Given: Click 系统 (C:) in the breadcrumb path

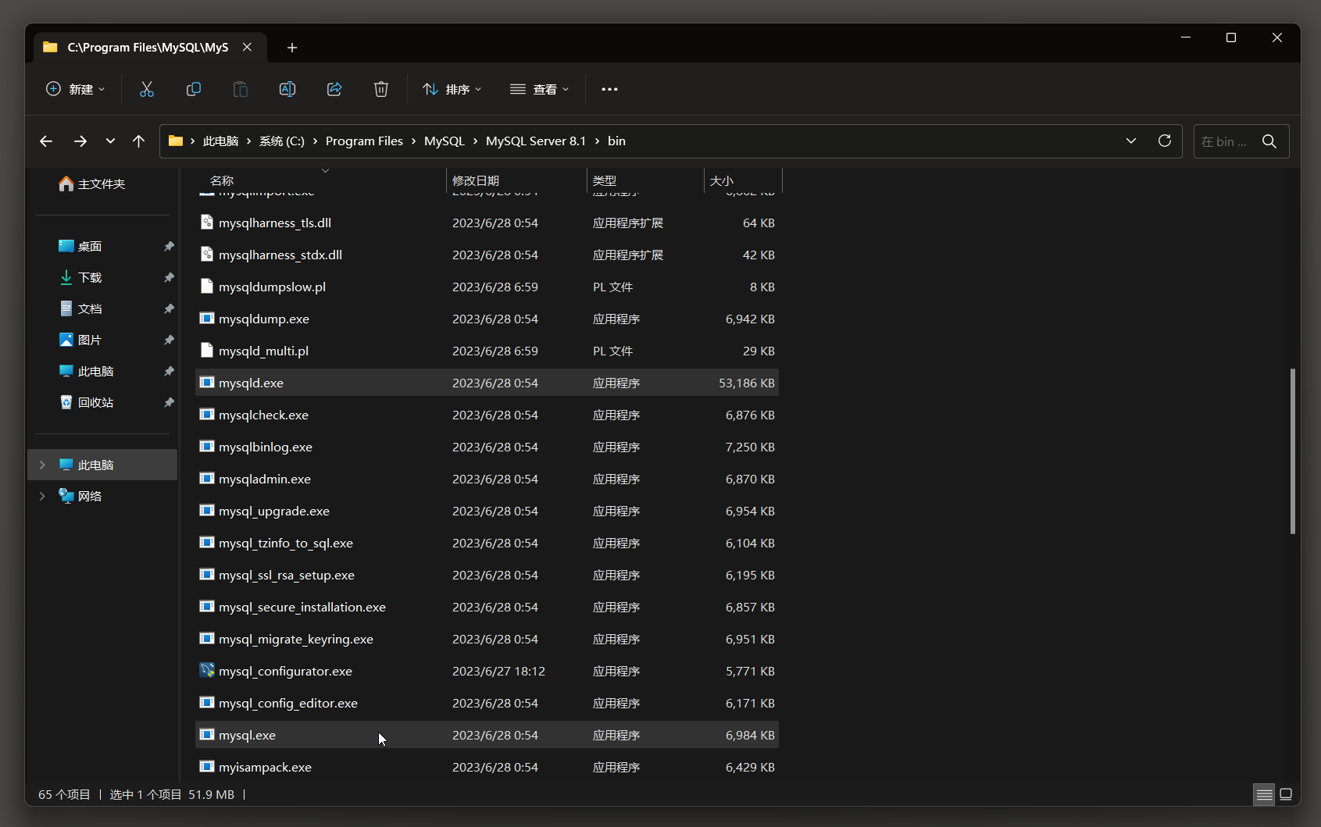Looking at the screenshot, I should tap(282, 141).
